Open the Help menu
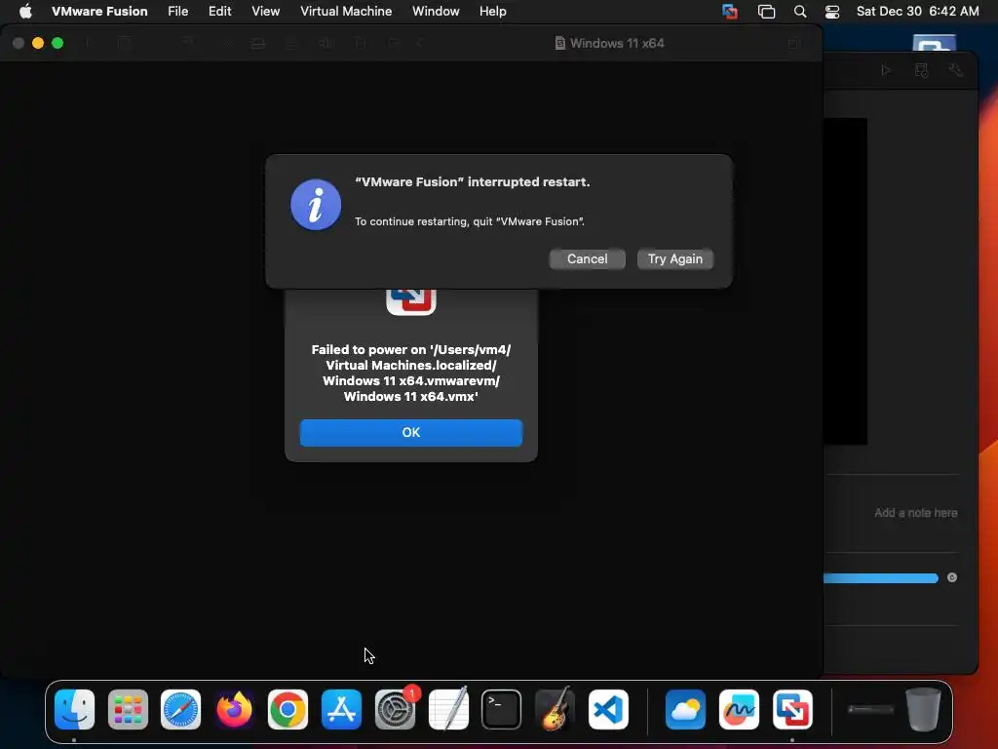This screenshot has height=749, width=998. pos(492,12)
